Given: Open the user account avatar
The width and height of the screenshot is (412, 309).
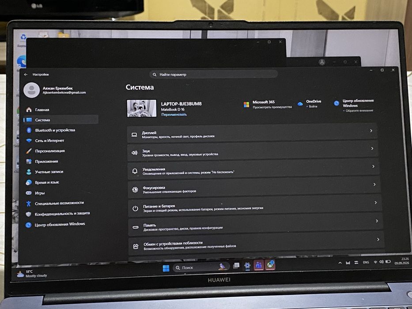Looking at the screenshot, I should (31, 90).
